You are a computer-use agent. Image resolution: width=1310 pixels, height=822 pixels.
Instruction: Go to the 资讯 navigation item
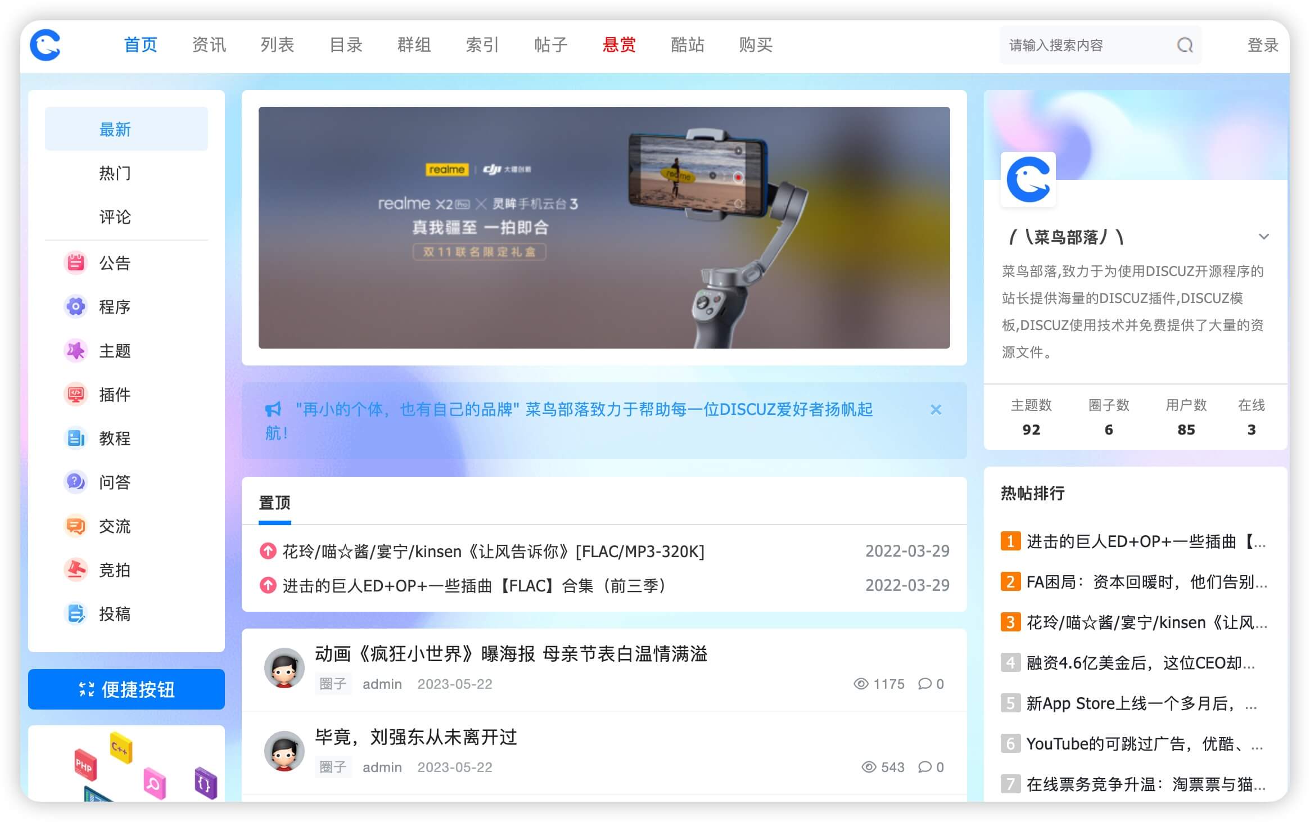coord(209,45)
